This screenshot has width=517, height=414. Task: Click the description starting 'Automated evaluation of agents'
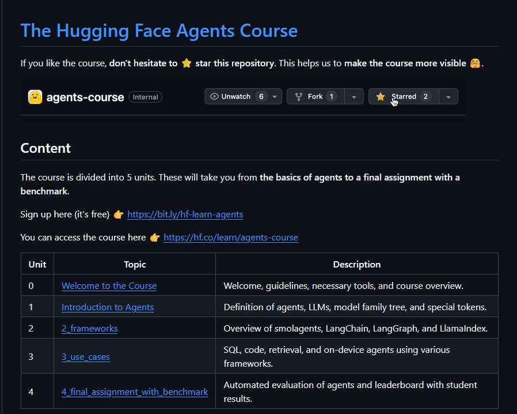click(350, 392)
